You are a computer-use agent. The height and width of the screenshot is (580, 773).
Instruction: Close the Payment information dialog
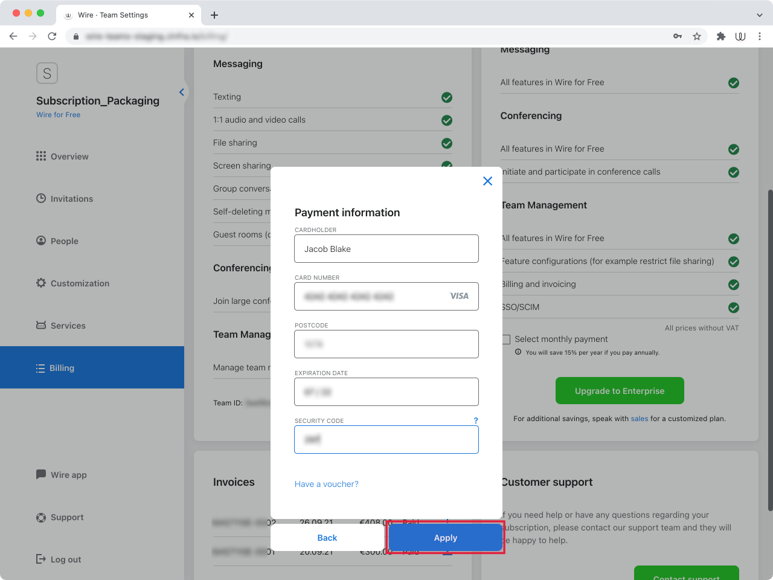[x=488, y=181]
